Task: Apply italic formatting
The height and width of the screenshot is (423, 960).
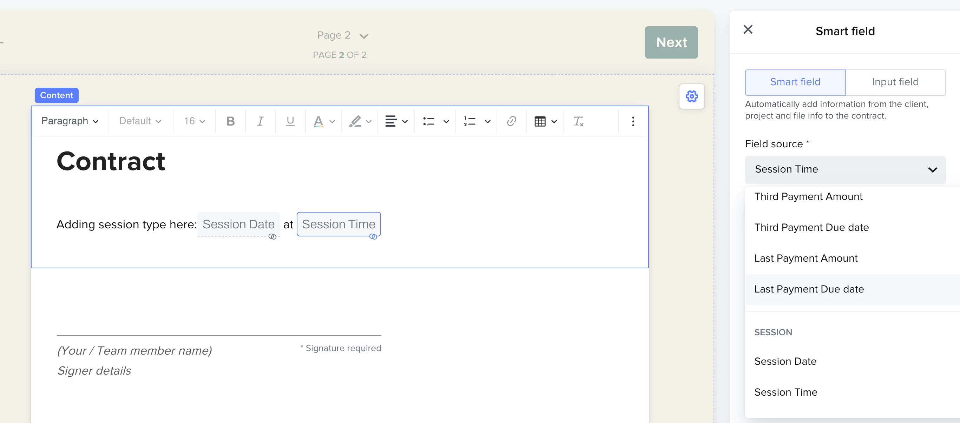Action: click(x=260, y=121)
